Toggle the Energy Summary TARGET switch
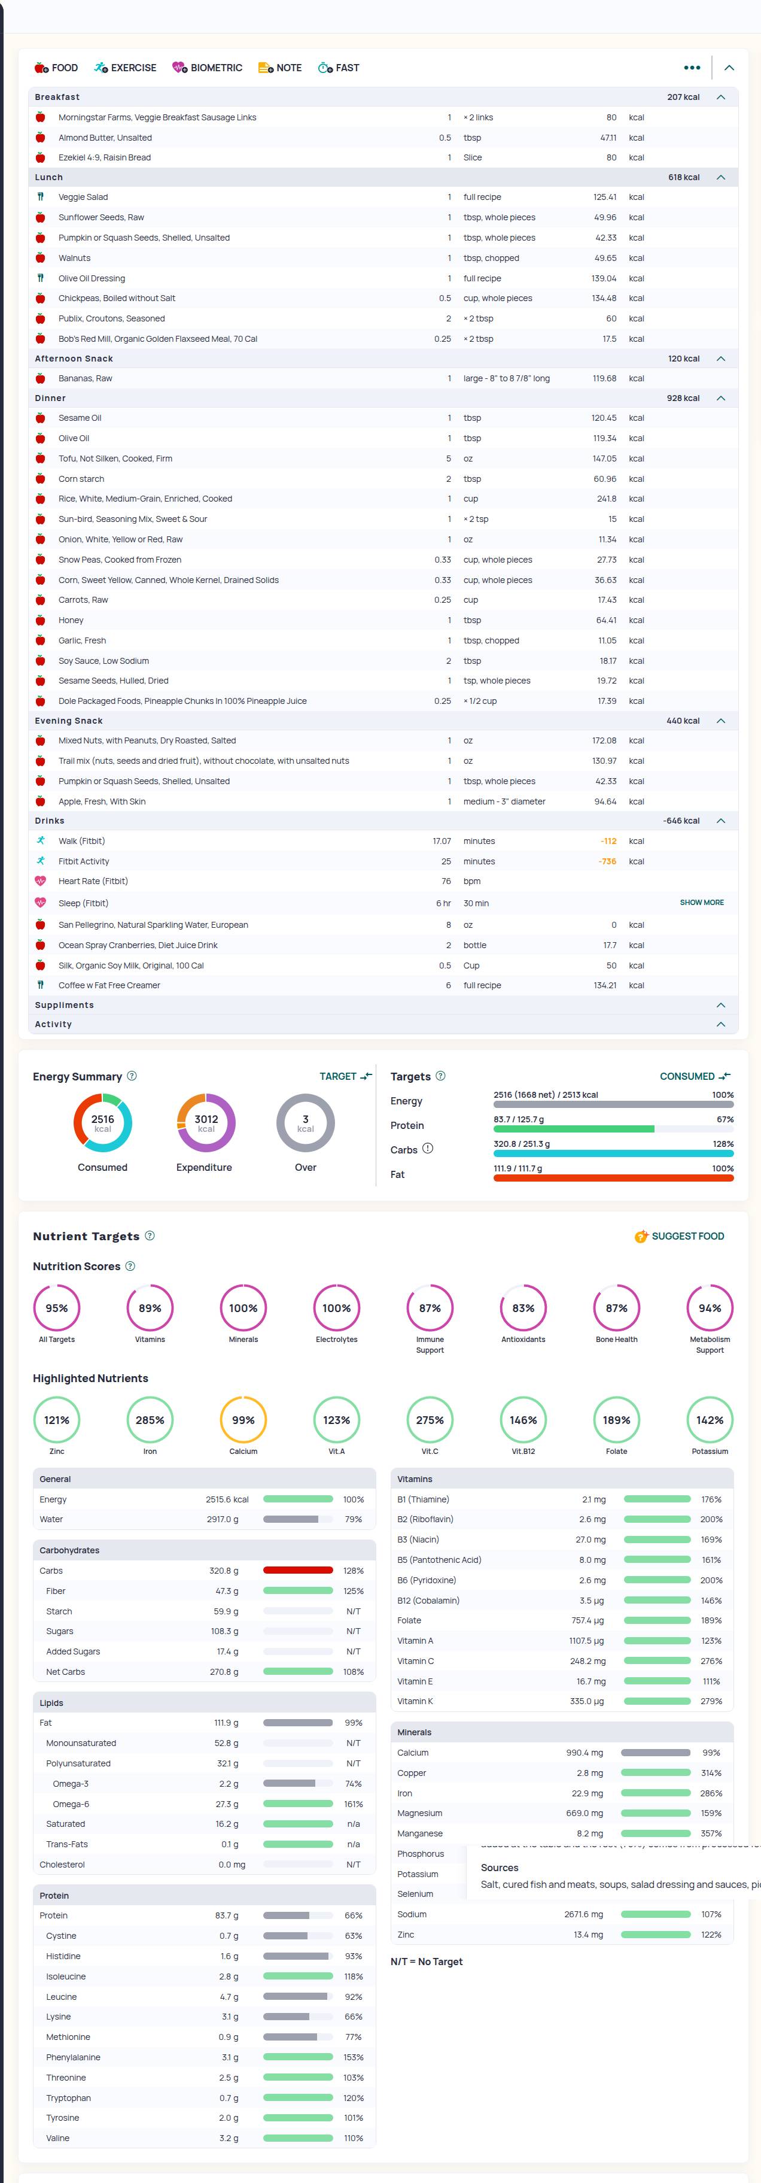Viewport: 761px width, 2183px height. (x=346, y=1076)
